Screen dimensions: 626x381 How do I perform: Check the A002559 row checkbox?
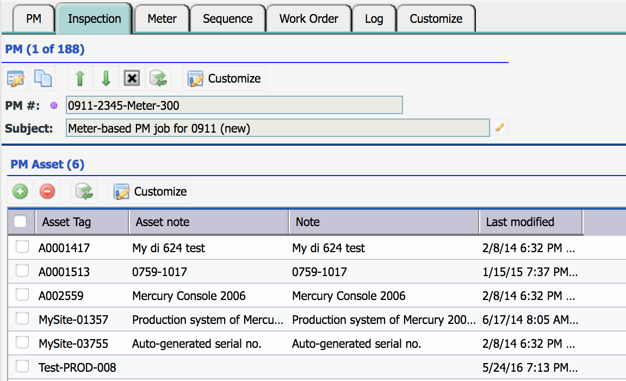point(22,295)
